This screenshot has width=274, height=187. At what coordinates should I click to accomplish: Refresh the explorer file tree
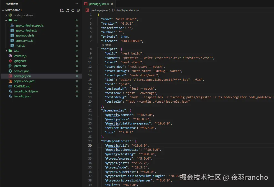tap(73, 11)
